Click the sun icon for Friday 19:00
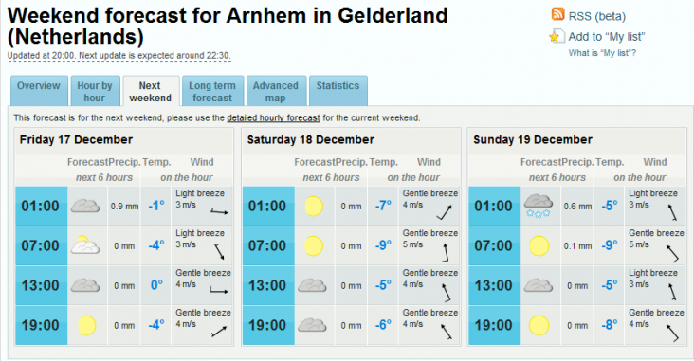This screenshot has width=694, height=361. (x=87, y=326)
